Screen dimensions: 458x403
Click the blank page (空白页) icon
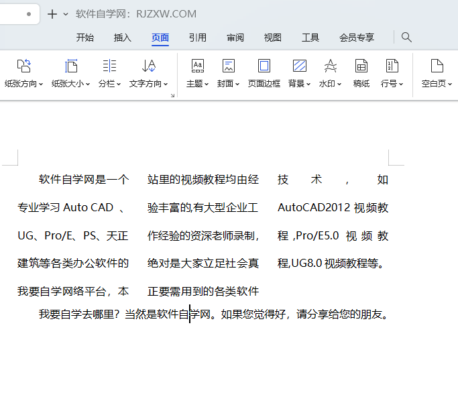click(437, 66)
